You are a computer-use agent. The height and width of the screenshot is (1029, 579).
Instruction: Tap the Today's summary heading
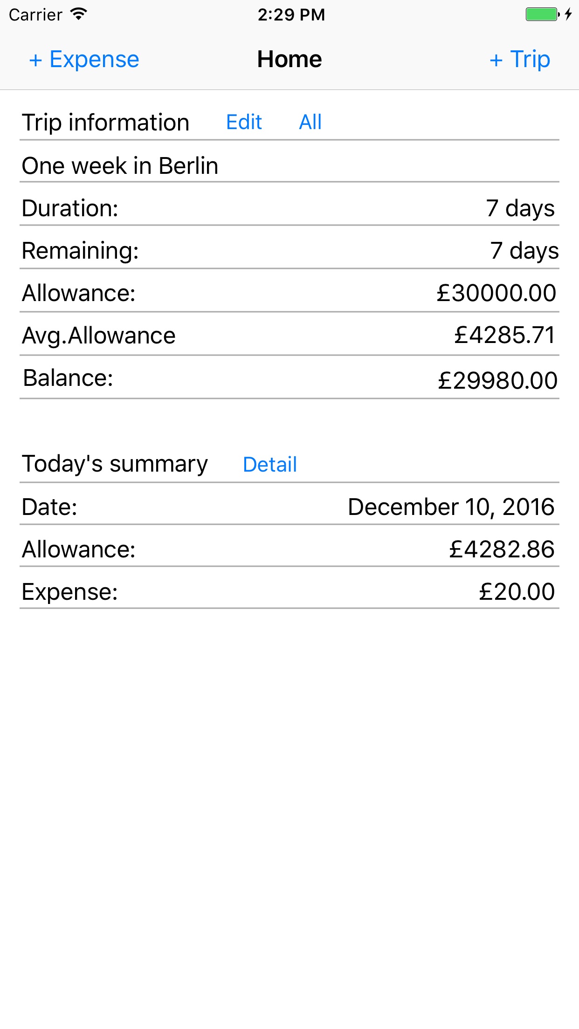tap(115, 464)
